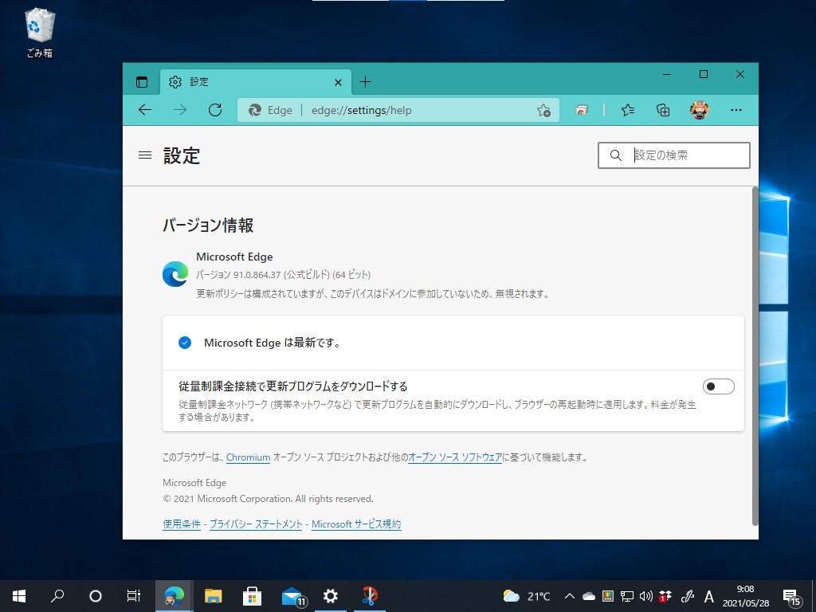
Task: Toggle downloading updates over metered connections
Action: click(x=718, y=386)
